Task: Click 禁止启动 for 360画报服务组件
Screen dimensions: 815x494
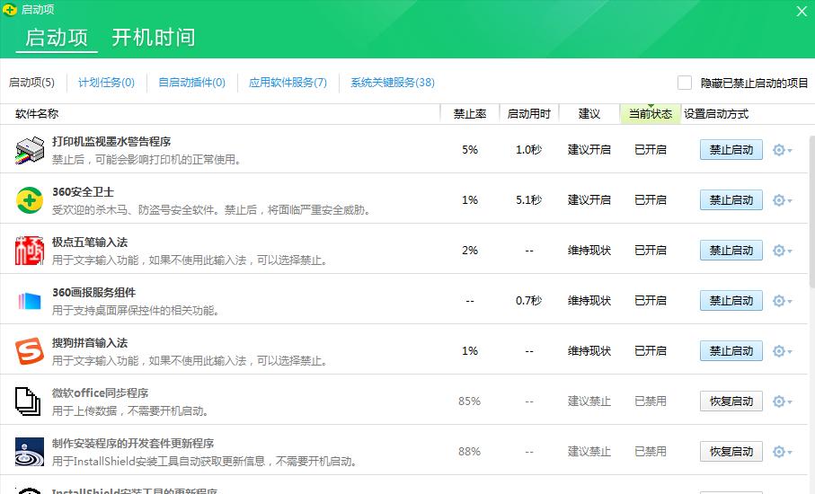Action: pyautogui.click(x=731, y=301)
